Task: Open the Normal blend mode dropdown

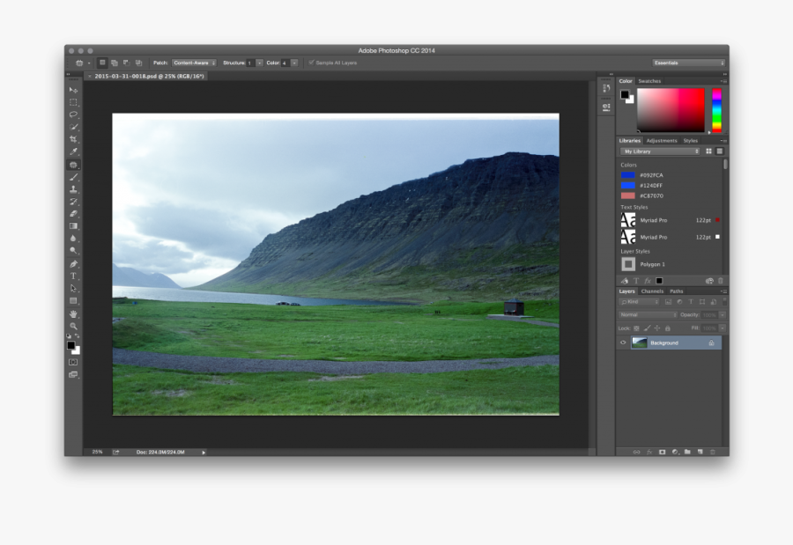Action: 648,314
